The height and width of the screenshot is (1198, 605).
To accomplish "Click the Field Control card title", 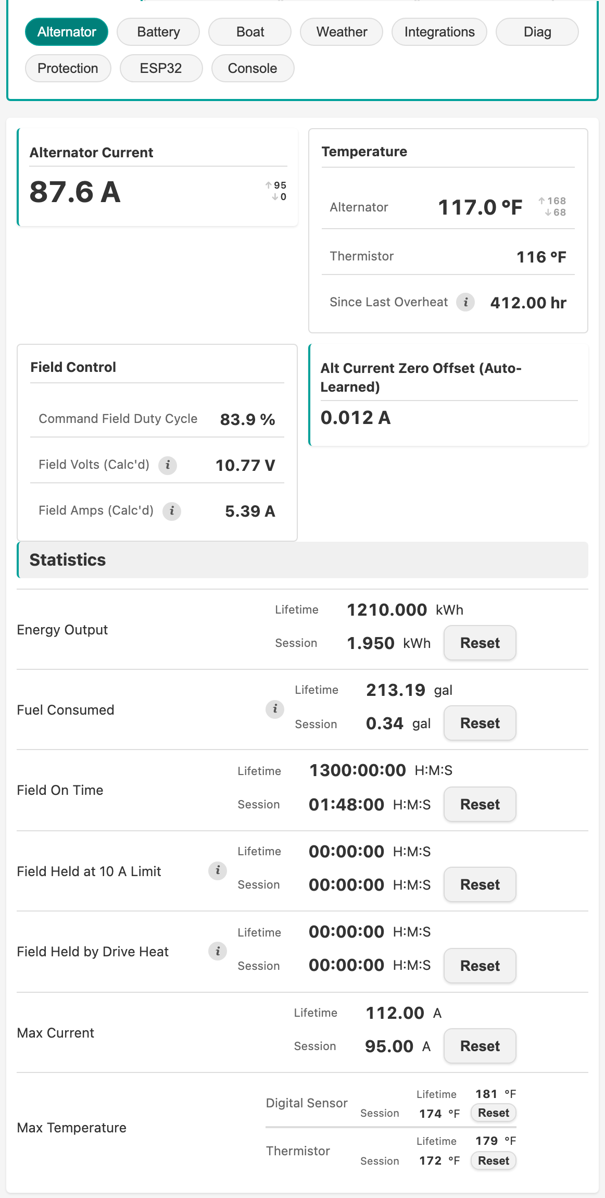I will 73,367.
